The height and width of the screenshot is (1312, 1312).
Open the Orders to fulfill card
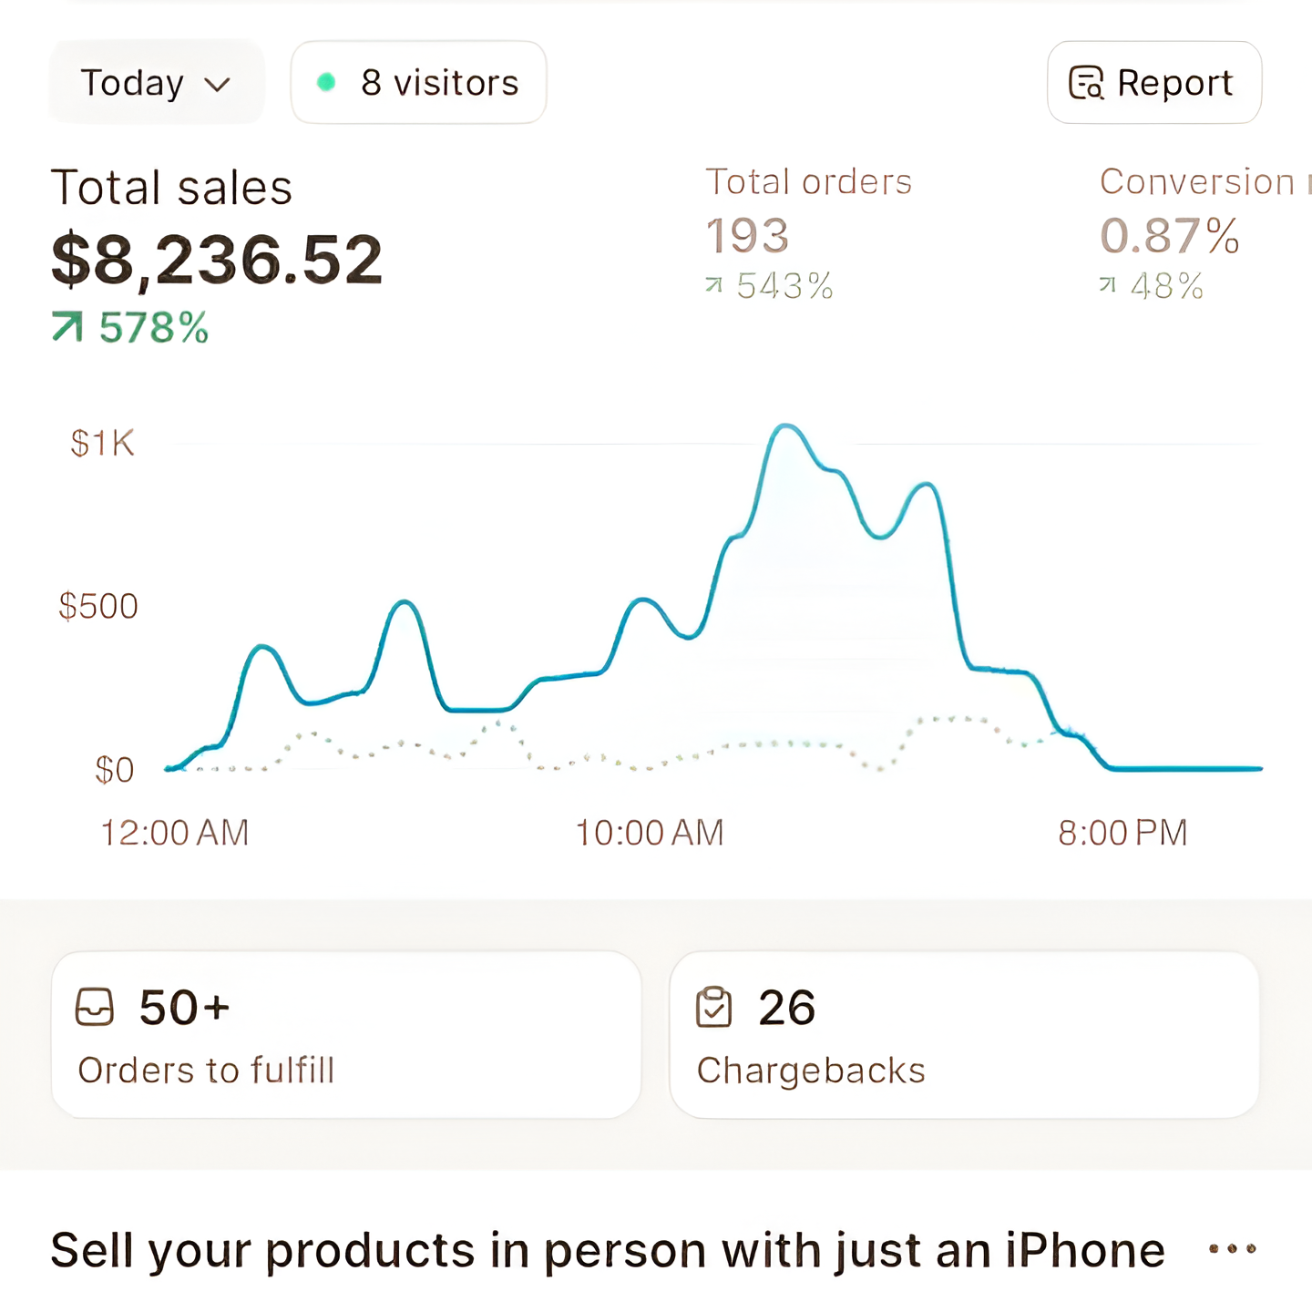tap(346, 1035)
